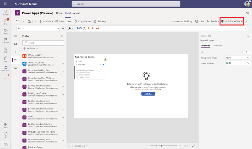Open Activity in the Teams sidebar

(6, 12)
